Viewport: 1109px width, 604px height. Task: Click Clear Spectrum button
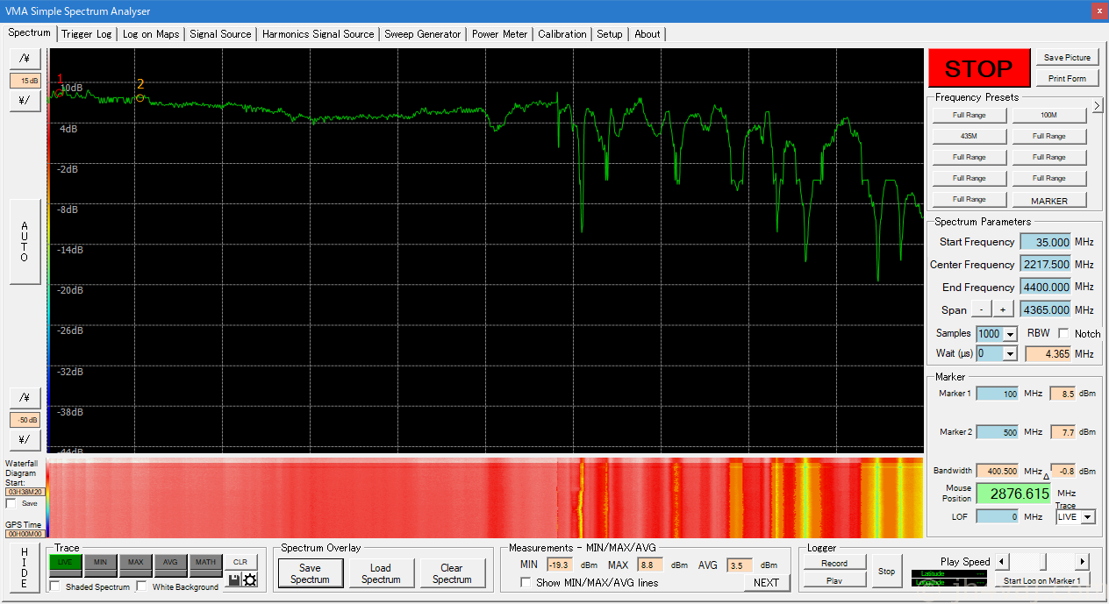(x=452, y=573)
